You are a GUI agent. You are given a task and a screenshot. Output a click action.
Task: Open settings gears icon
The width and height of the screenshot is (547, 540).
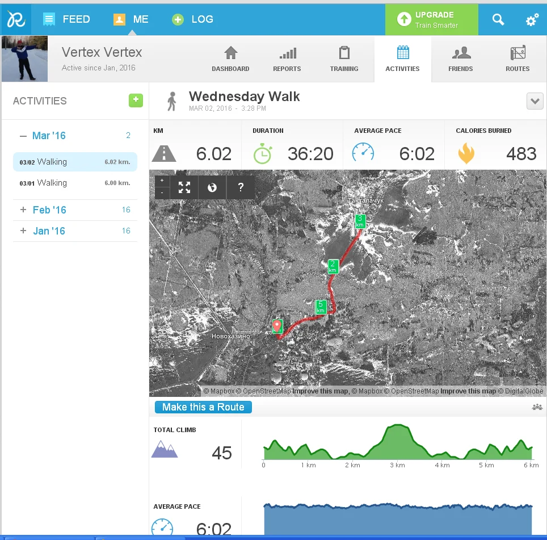click(532, 20)
